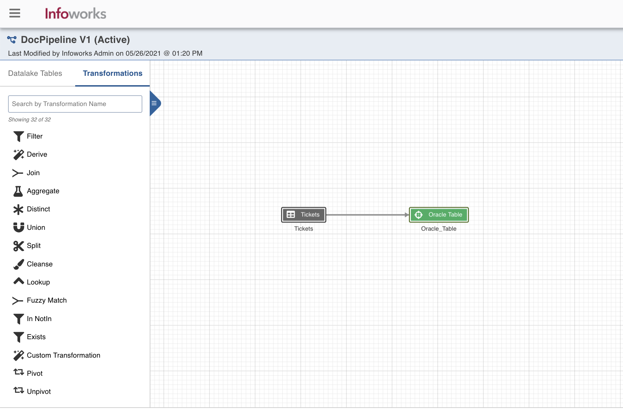
Task: Click the Oracle_Table caption under the node
Action: pos(439,228)
